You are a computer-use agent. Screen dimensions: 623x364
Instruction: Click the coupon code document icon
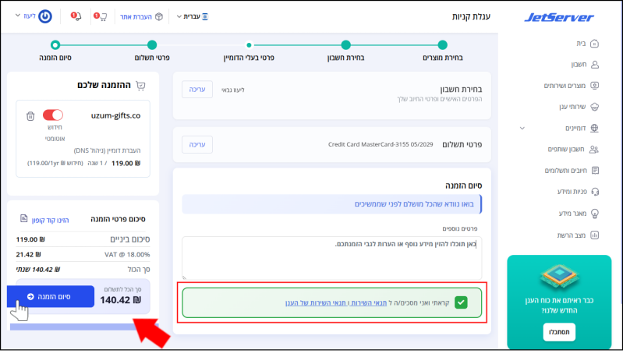pyautogui.click(x=24, y=218)
